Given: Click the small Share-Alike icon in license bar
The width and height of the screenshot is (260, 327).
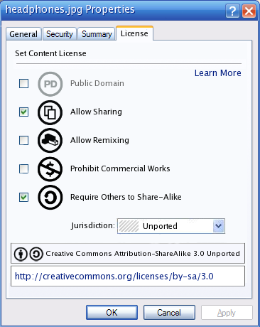Looking at the screenshot, I should pos(36,254).
